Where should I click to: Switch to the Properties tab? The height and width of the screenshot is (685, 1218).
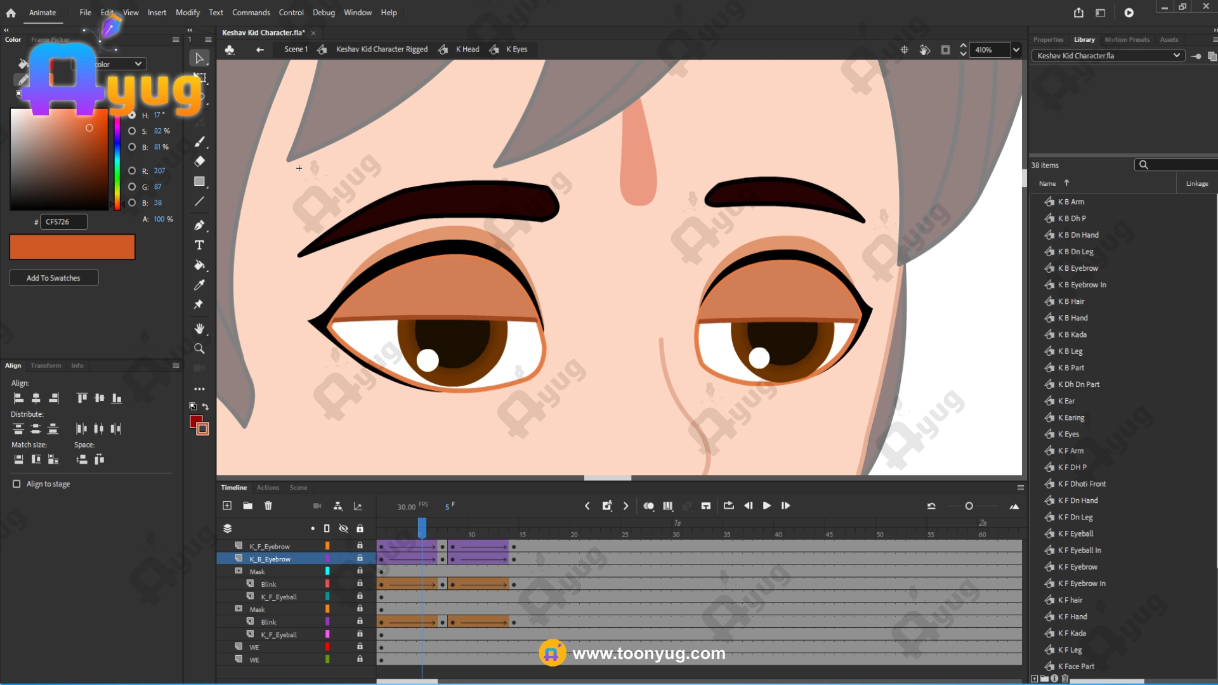point(1048,39)
